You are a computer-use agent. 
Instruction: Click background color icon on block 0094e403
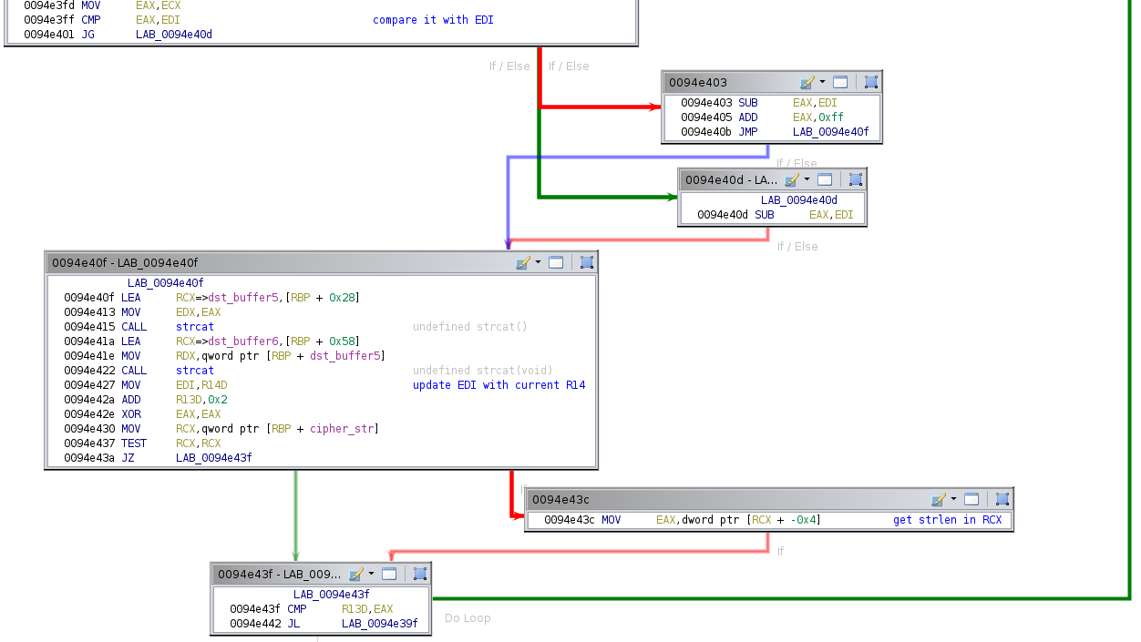coord(807,82)
